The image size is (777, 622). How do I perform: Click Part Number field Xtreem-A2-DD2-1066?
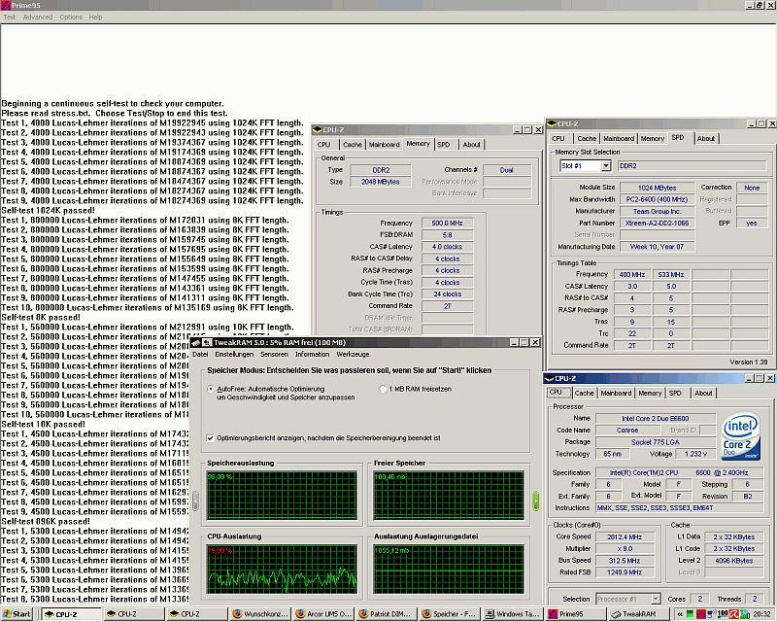click(x=658, y=224)
